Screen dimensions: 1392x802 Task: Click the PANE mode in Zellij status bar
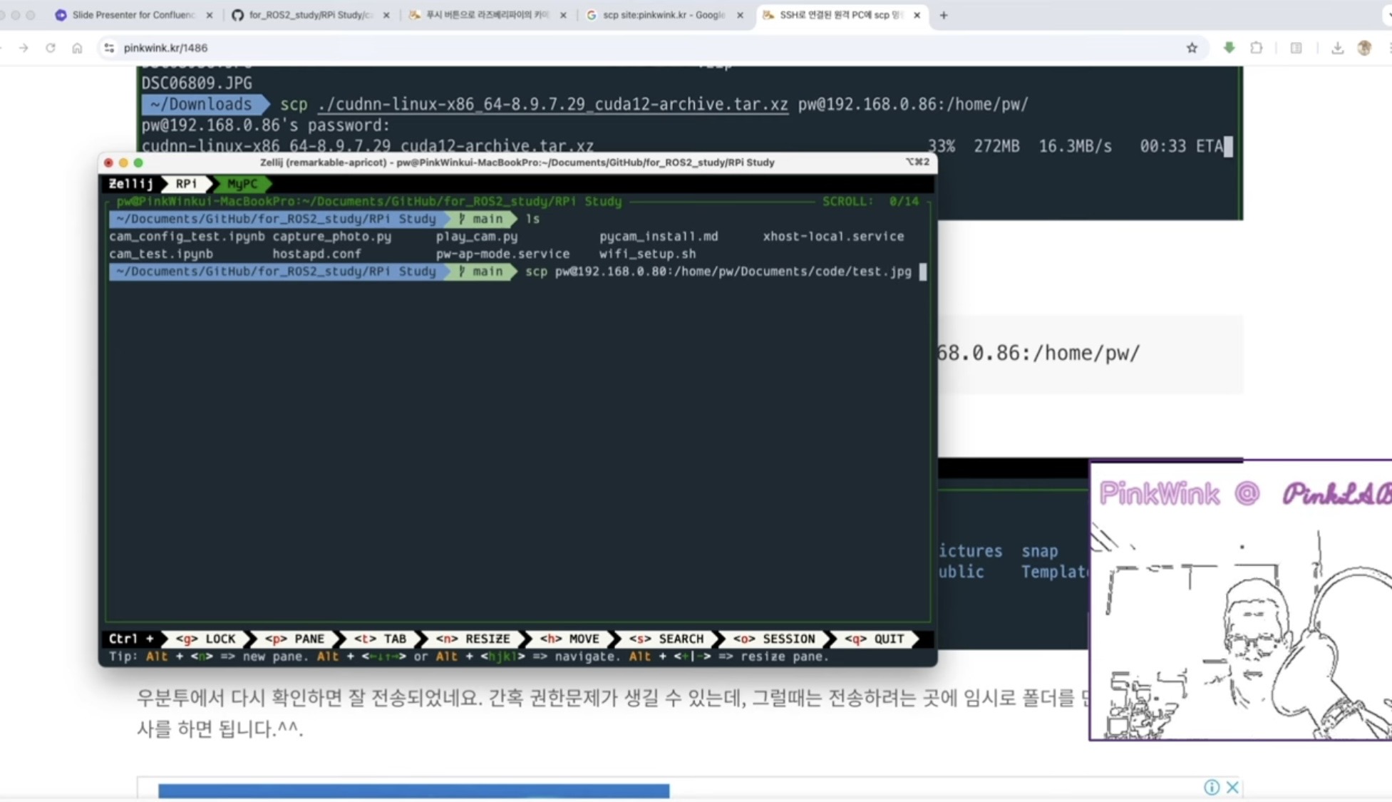pyautogui.click(x=294, y=639)
